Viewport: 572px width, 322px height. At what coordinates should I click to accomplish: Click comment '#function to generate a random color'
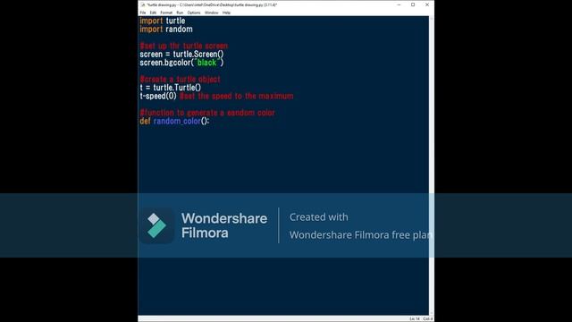(207, 113)
